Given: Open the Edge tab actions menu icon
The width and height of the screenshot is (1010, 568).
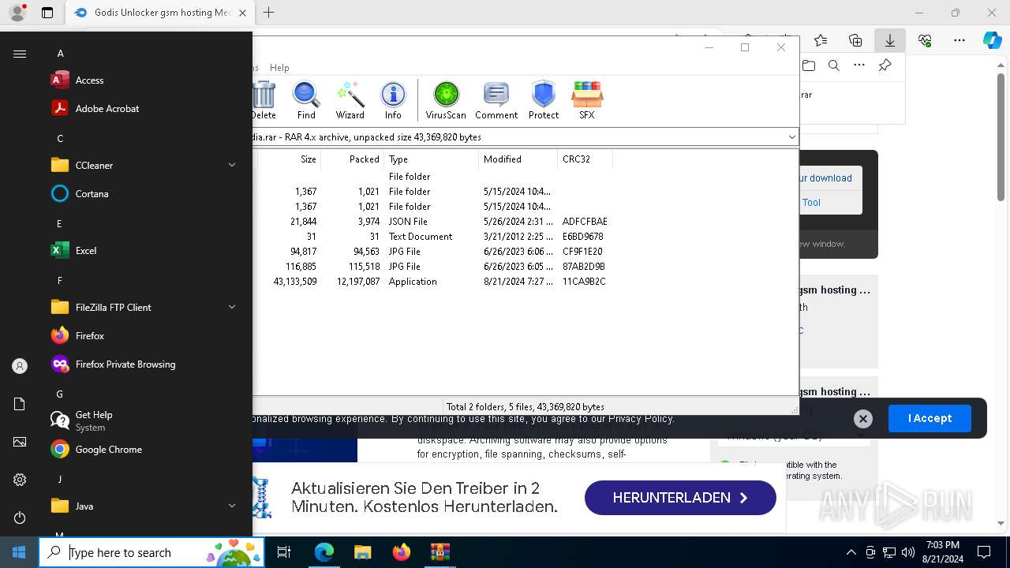Looking at the screenshot, I should (x=47, y=13).
